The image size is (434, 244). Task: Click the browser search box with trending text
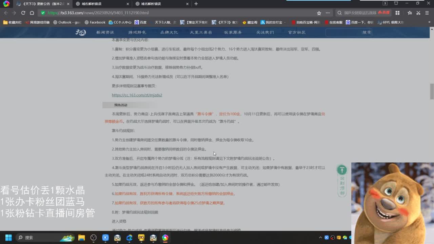click(363, 13)
